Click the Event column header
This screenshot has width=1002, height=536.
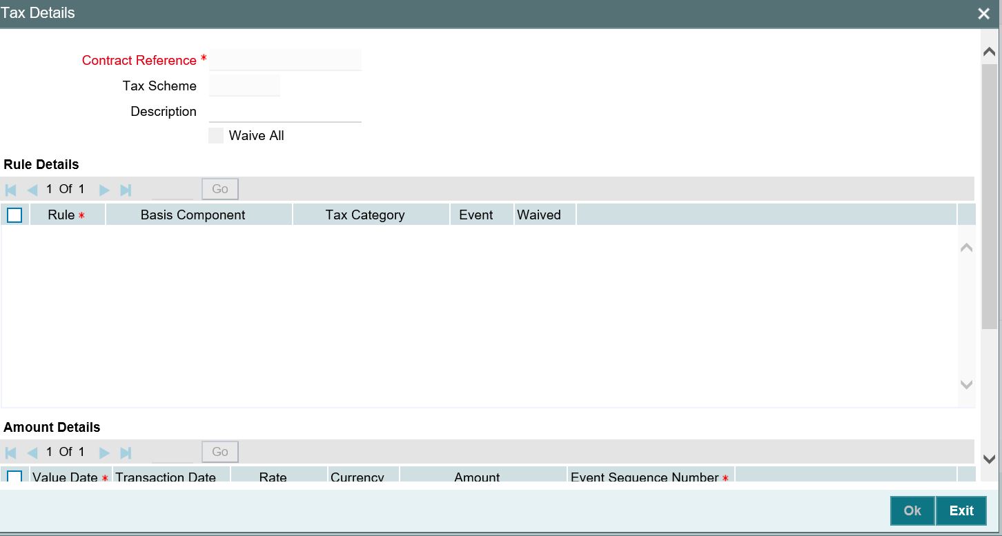coord(482,215)
